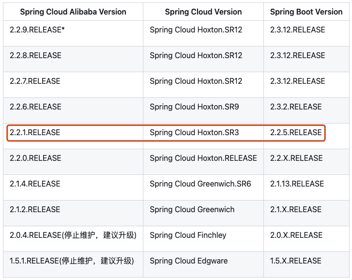Select the Spring Cloud Greenwich.SR6 cell
This screenshot has width=352, height=280.
[200, 184]
